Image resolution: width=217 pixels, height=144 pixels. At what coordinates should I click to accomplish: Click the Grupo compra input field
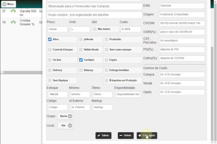[x=94, y=15]
